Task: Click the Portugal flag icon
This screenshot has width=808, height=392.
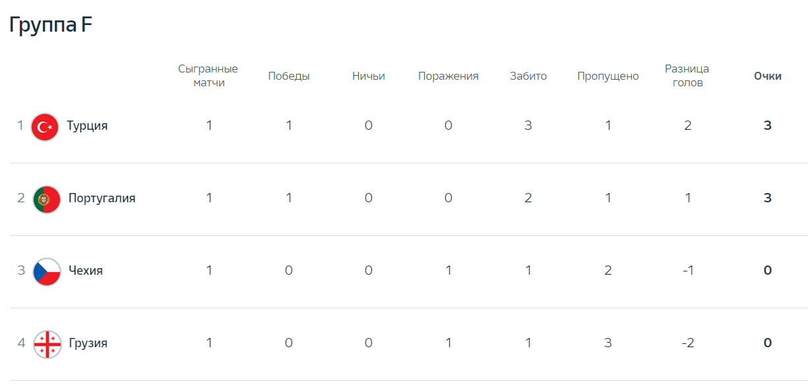Action: point(47,198)
